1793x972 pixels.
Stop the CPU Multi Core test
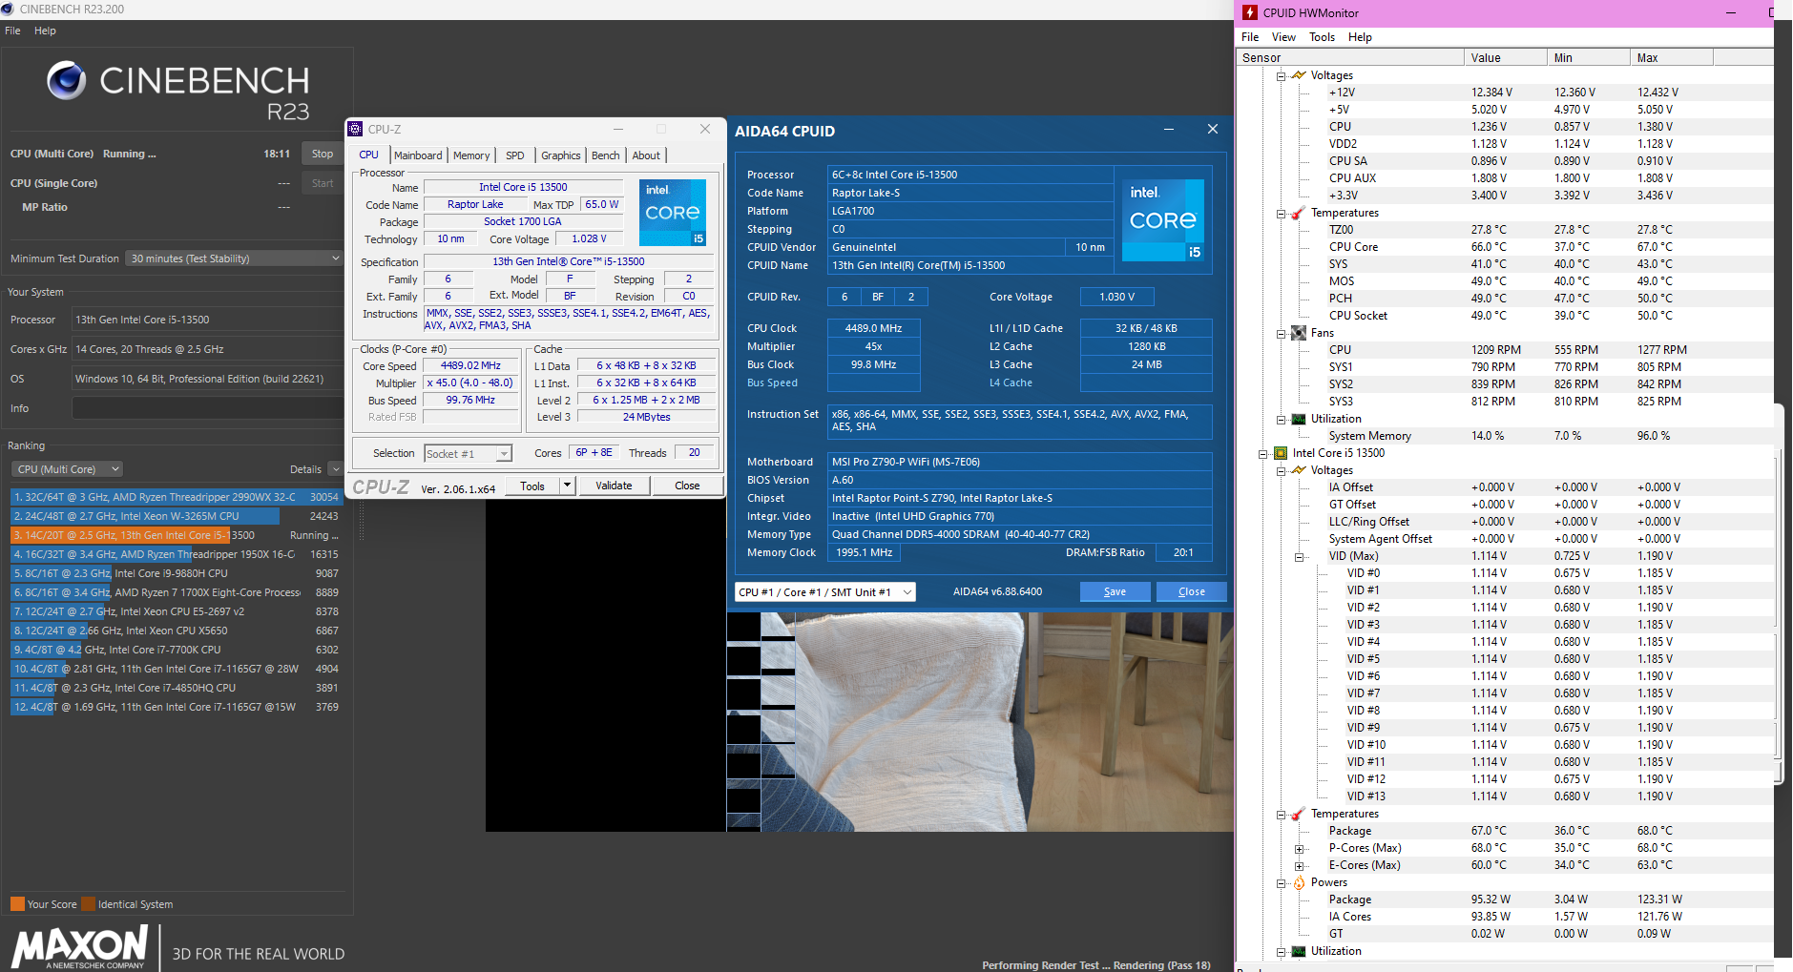[323, 154]
